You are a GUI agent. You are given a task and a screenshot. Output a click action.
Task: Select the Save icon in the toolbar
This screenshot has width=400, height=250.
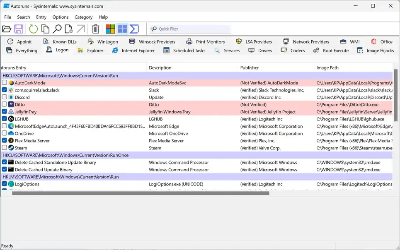pyautogui.click(x=19, y=29)
